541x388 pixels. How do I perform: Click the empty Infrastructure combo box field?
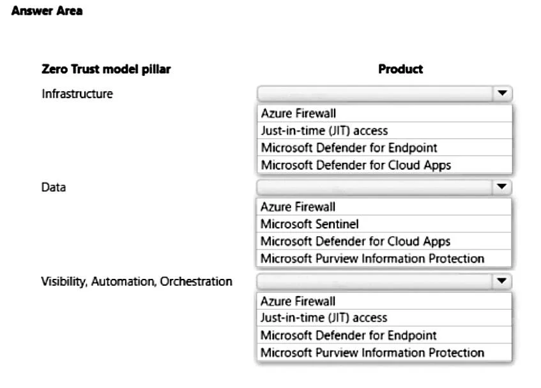point(375,93)
